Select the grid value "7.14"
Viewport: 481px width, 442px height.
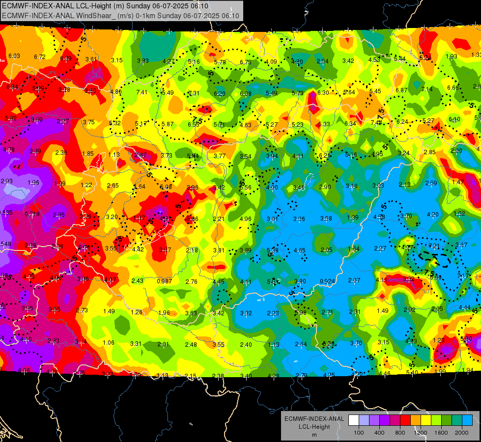click(x=427, y=89)
